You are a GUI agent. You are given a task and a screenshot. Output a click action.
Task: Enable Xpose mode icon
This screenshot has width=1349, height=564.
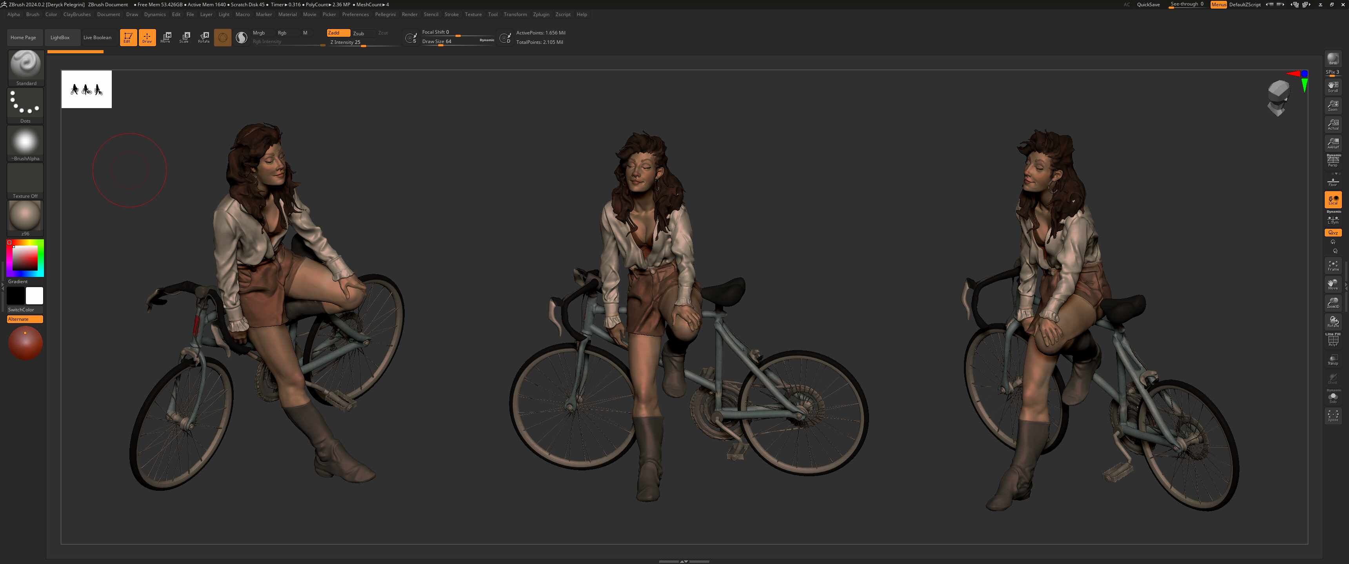tap(1332, 416)
